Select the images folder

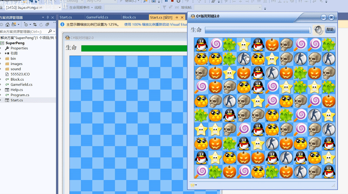pos(17,64)
